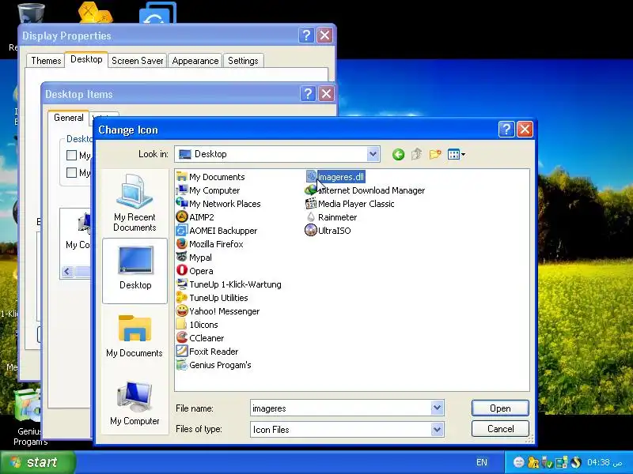Select the imageres.dll file
The image size is (633, 474).
pos(335,176)
